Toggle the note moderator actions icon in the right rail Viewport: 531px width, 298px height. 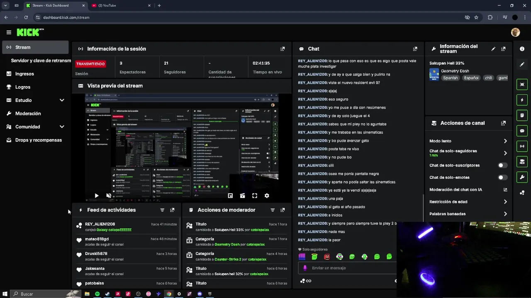click(522, 115)
